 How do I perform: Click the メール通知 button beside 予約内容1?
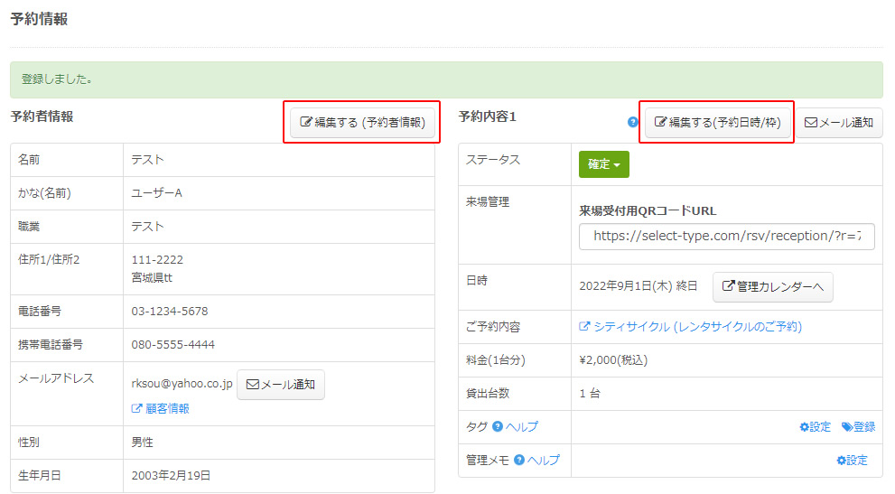[838, 122]
